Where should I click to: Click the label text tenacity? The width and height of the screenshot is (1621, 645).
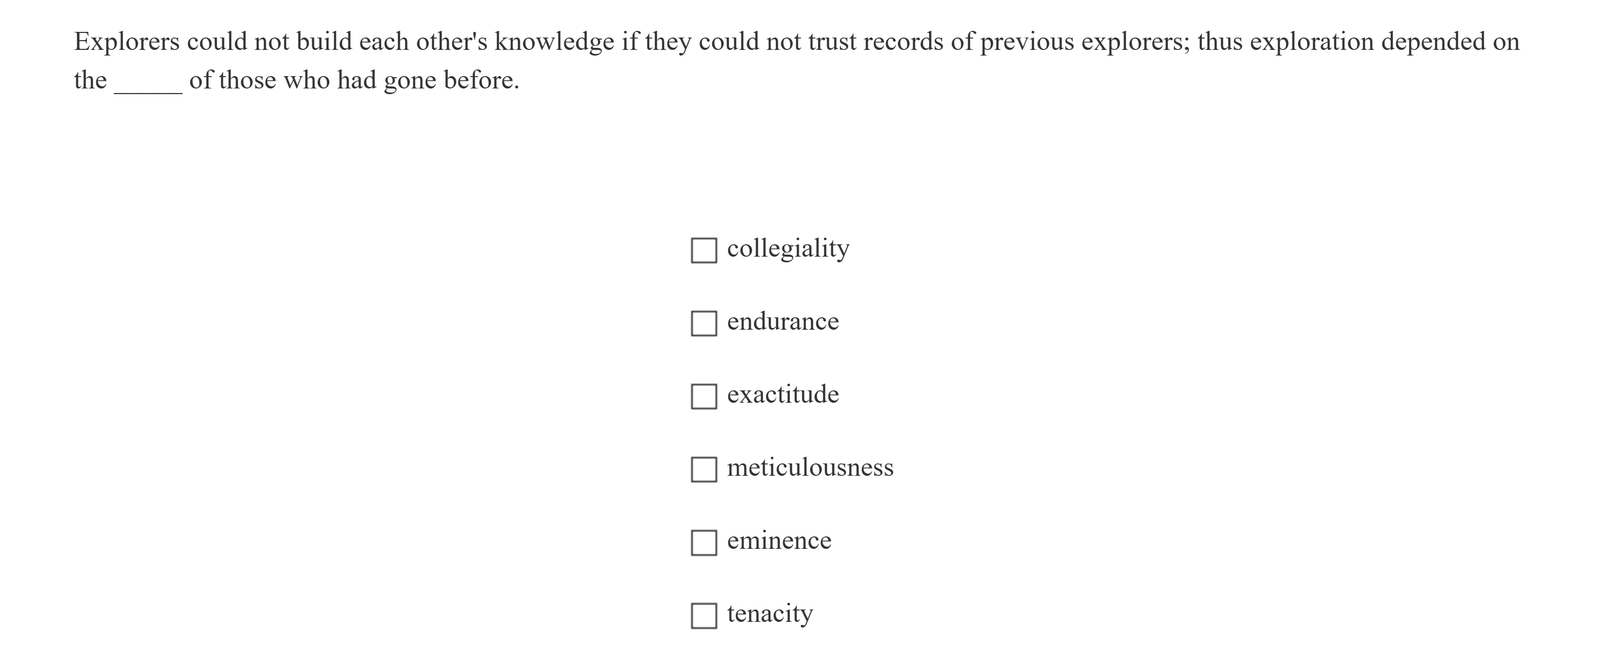coord(769,614)
